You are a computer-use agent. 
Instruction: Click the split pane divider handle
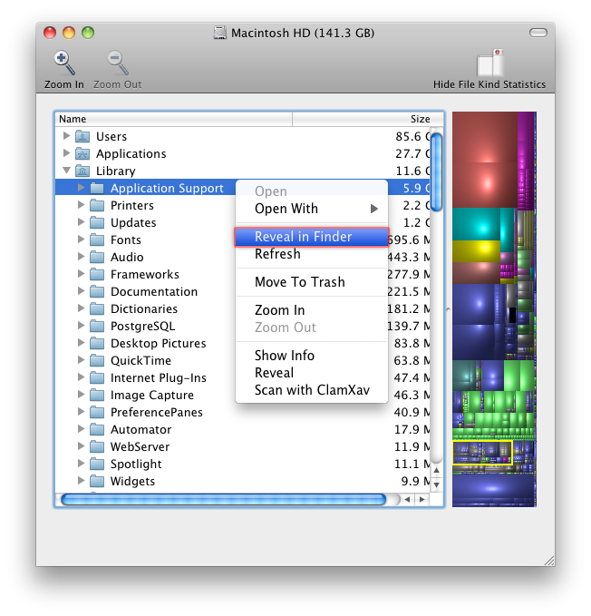(448, 309)
